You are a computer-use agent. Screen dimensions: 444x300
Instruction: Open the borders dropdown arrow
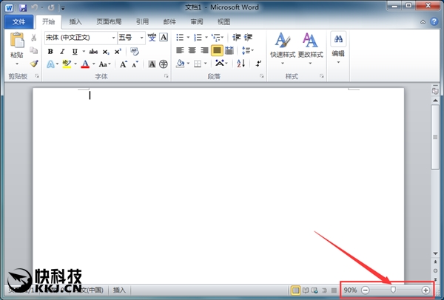point(206,64)
